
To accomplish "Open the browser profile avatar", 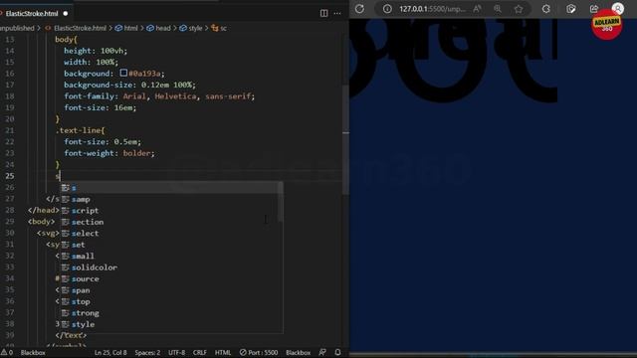I will 618,9.
